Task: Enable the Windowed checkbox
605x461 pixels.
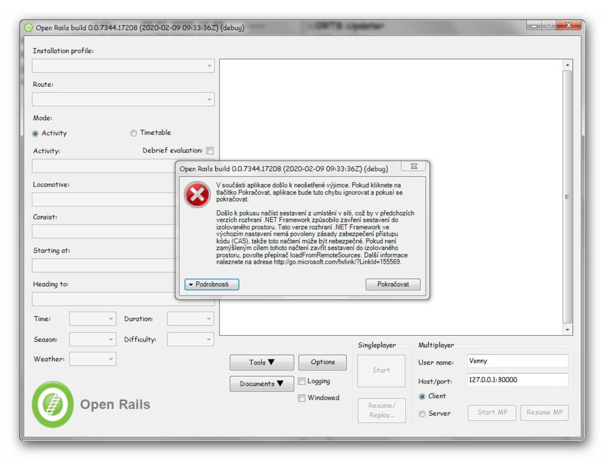Action: [302, 398]
